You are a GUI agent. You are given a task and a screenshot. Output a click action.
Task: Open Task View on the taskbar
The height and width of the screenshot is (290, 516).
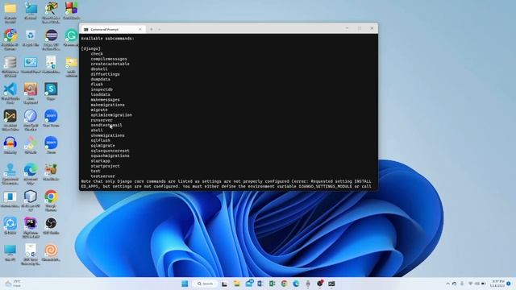click(x=224, y=284)
